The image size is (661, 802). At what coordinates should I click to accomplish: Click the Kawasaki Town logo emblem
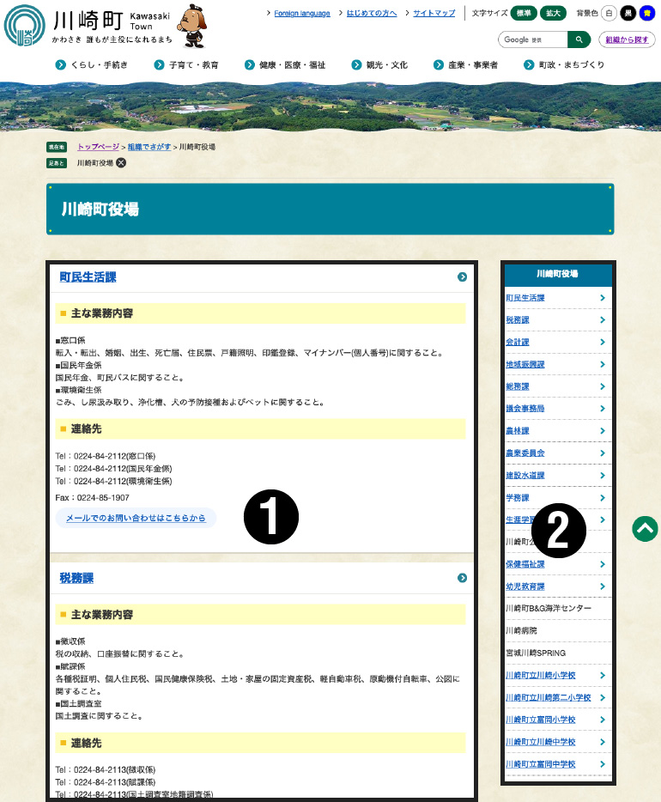[25, 26]
